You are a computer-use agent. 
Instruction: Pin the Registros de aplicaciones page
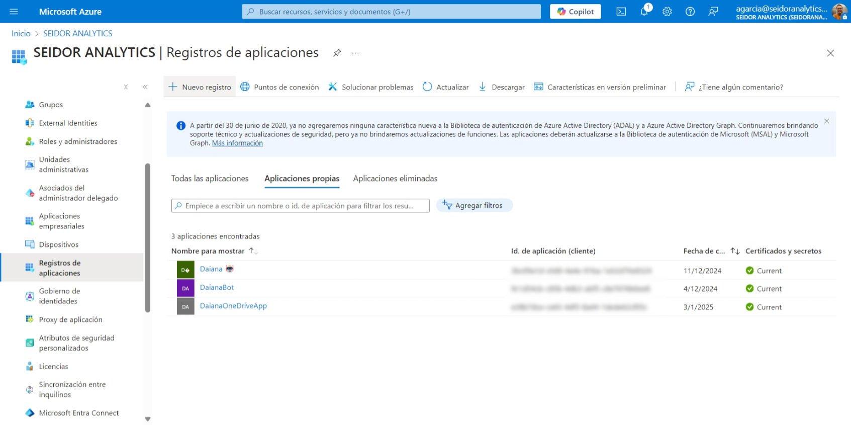click(337, 53)
